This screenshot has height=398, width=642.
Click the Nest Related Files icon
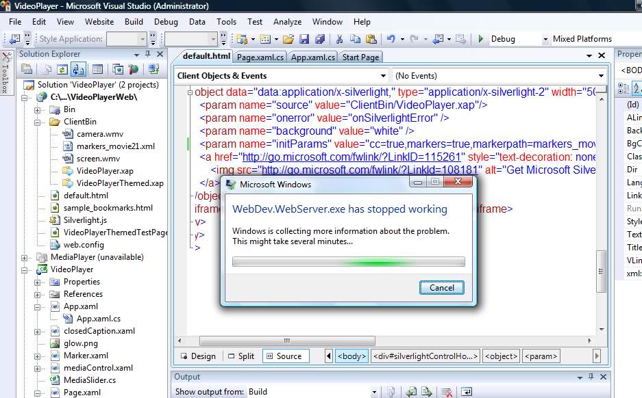click(78, 70)
